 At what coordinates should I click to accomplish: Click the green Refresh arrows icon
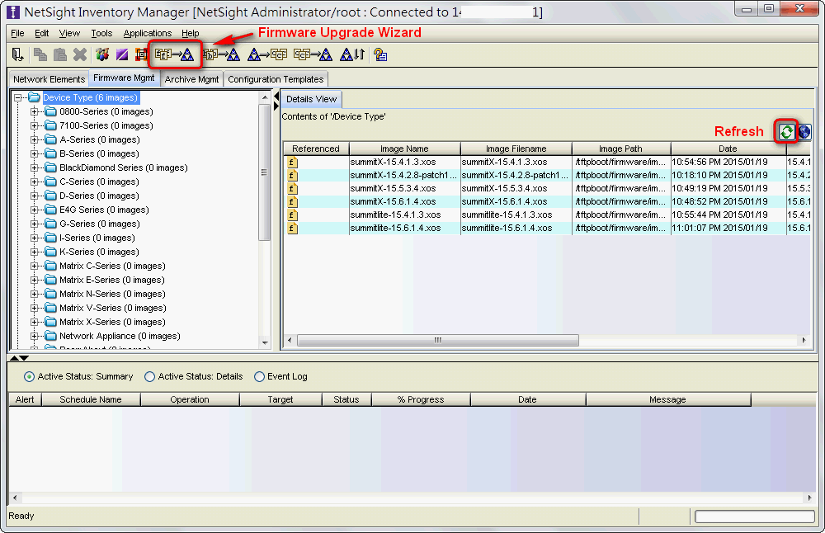[x=786, y=131]
